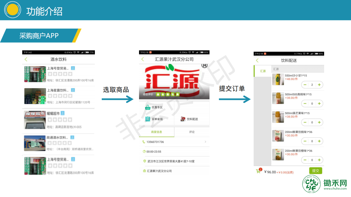The width and height of the screenshot is (351, 197).
Task: Select address 上海市闵行区纪翟路1120号
Action: click(x=69, y=102)
